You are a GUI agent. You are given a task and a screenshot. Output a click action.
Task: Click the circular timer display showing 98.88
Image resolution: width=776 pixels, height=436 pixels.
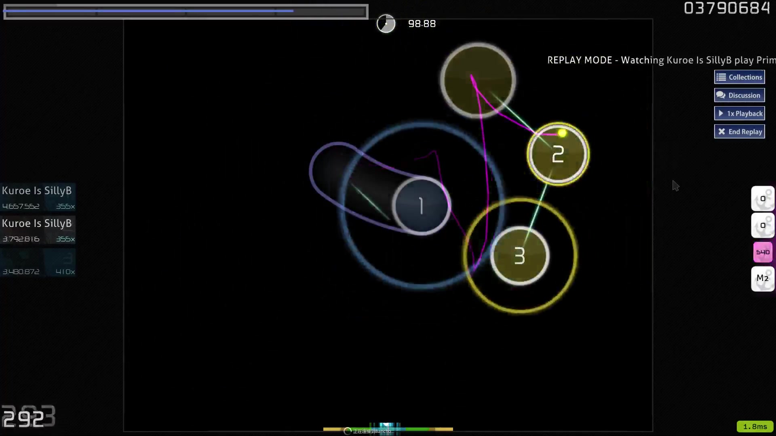click(x=385, y=23)
